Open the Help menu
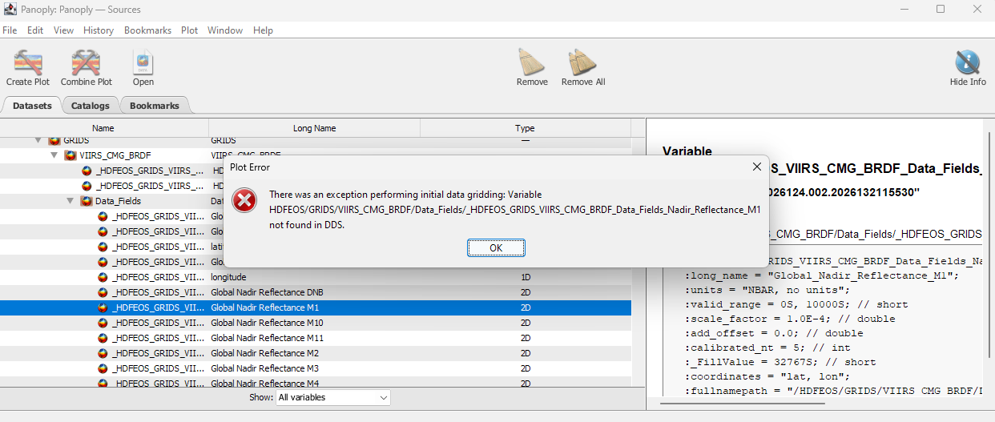Image resolution: width=995 pixels, height=422 pixels. tap(263, 30)
